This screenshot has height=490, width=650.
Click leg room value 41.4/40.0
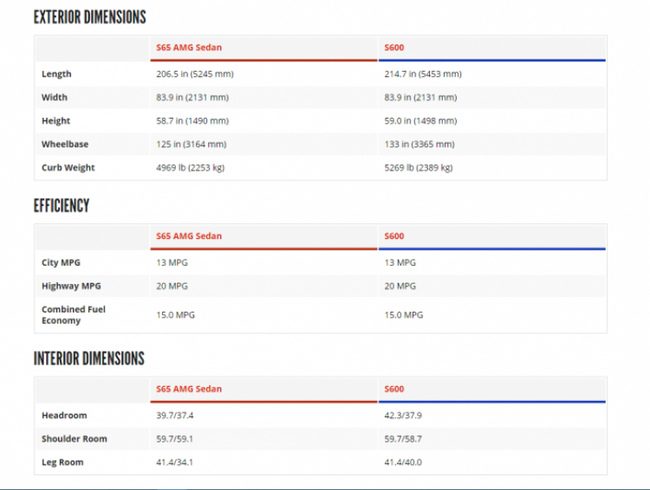point(403,462)
